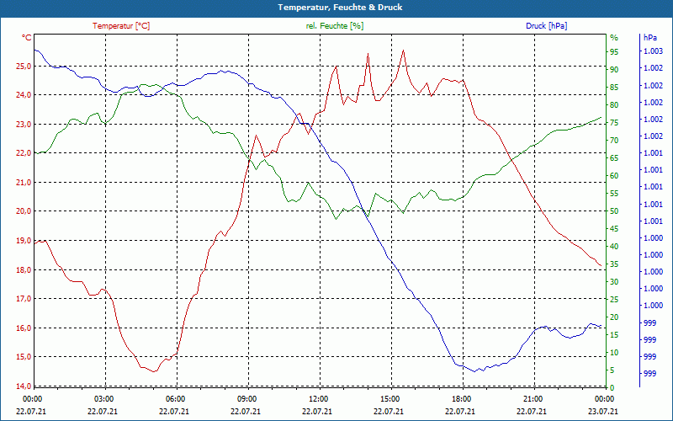The width and height of the screenshot is (673, 421).
Task: Click the 70 humidity axis tick
Action: coord(614,141)
